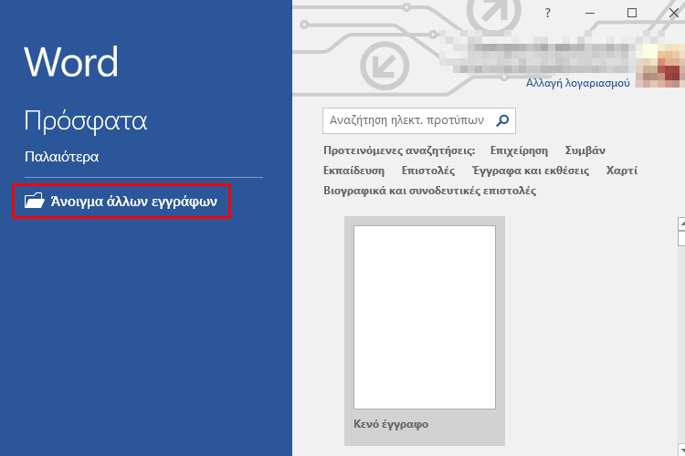Image resolution: width=685 pixels, height=456 pixels.
Task: Select Έγγραφα και εκθέσεις suggested search
Action: coord(531,171)
